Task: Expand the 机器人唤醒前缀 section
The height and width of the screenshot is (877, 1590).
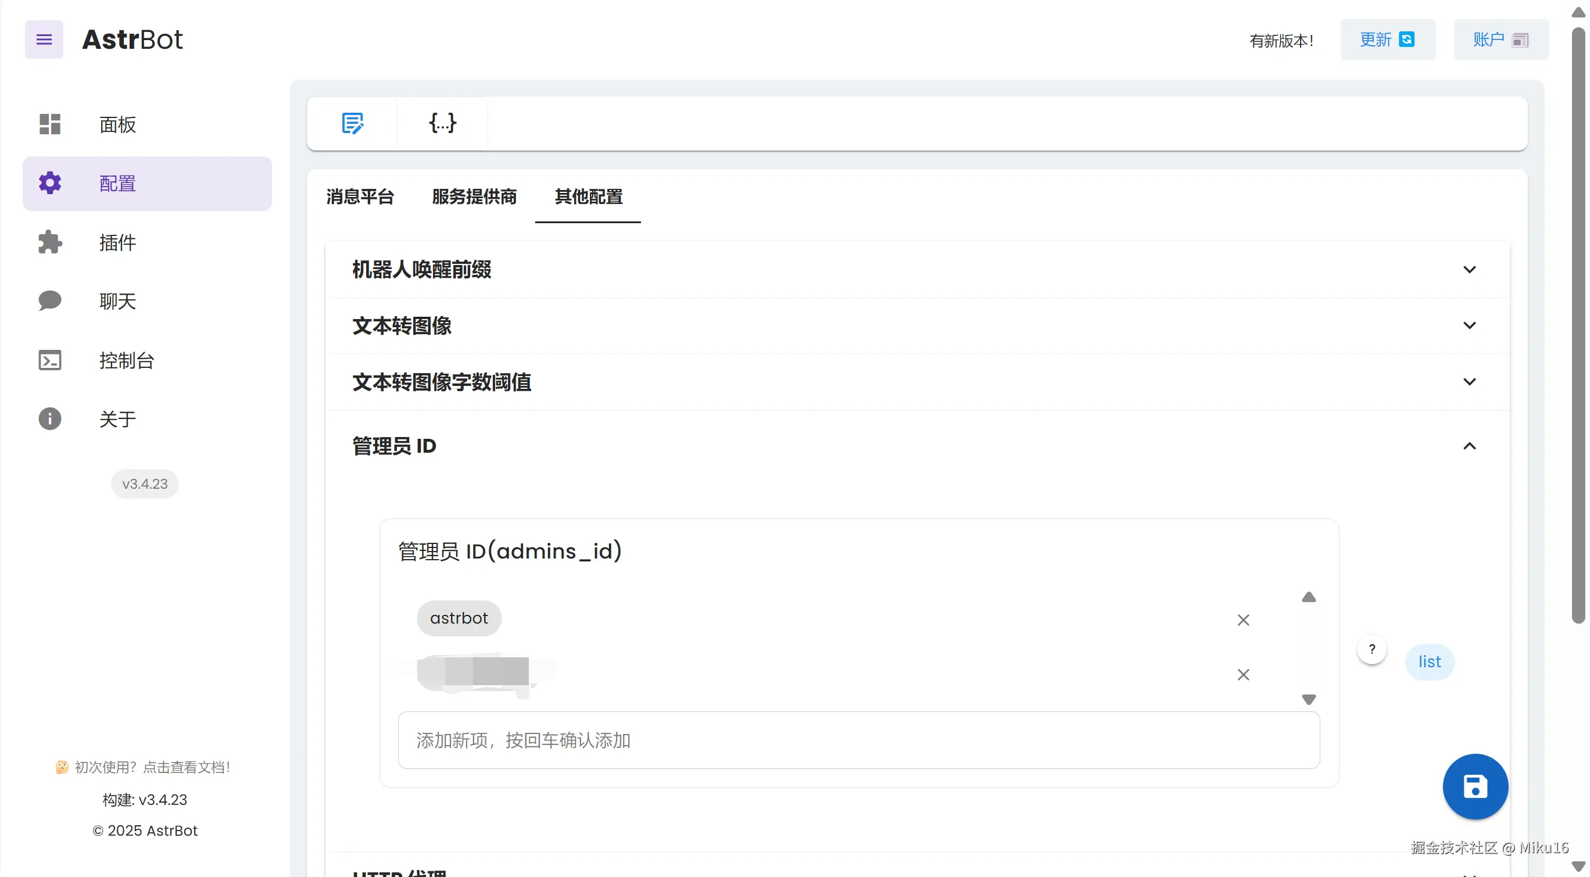Action: [1469, 270]
